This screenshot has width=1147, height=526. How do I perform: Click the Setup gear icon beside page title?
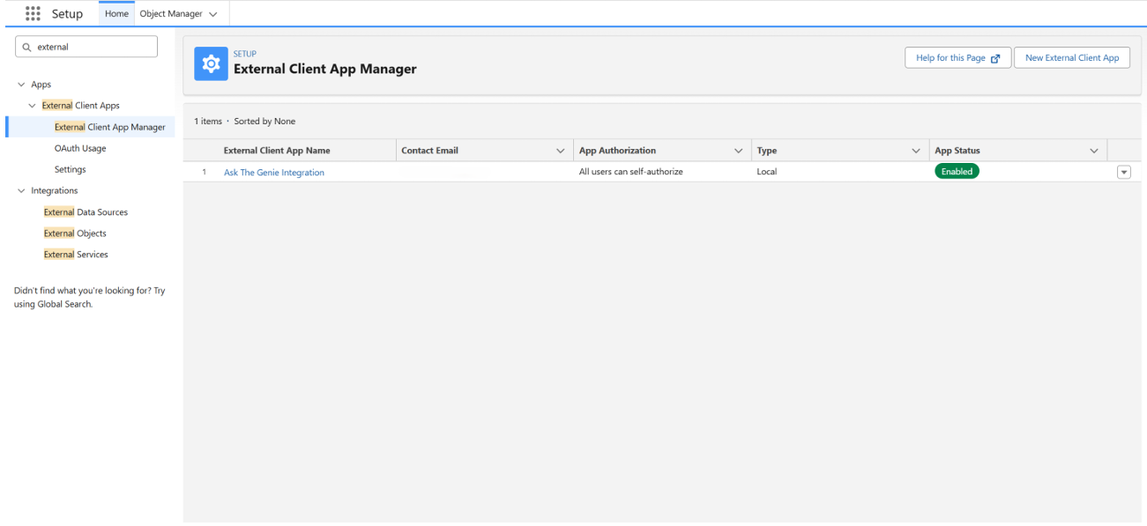[211, 64]
